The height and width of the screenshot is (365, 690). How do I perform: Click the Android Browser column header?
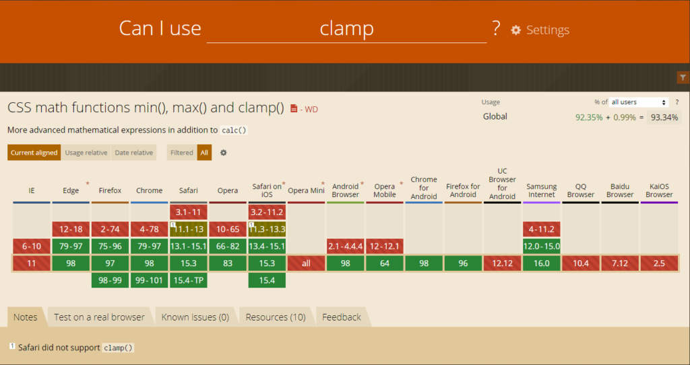(346, 191)
